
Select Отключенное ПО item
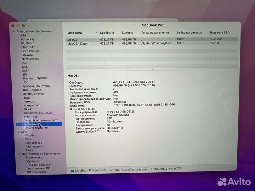tap(39, 168)
